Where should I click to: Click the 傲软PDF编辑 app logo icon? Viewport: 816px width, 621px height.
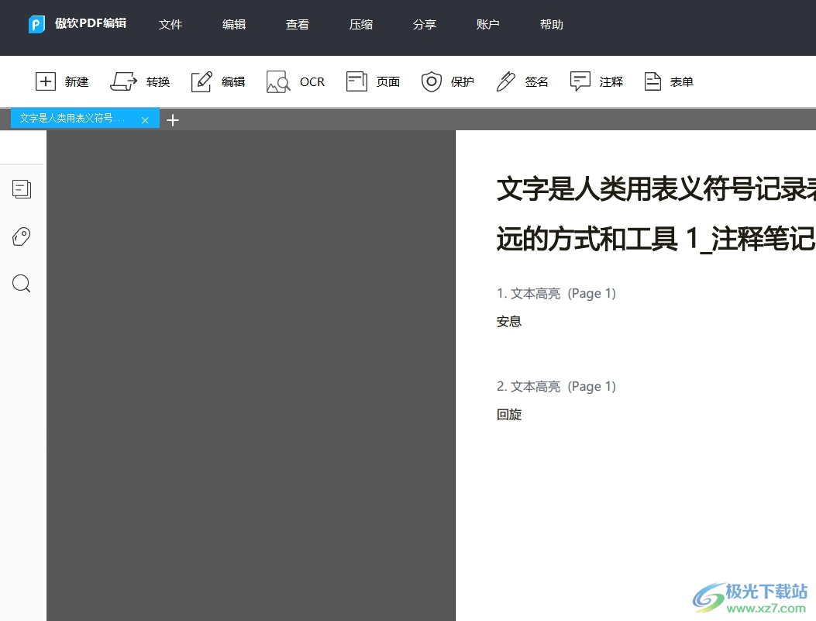click(36, 24)
